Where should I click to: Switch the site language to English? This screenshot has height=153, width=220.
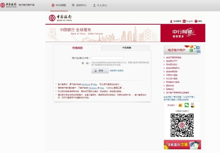(x=188, y=21)
